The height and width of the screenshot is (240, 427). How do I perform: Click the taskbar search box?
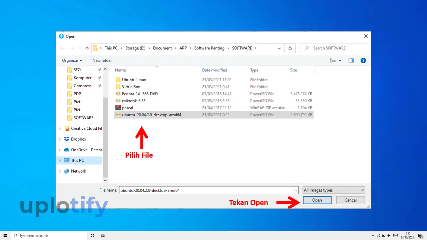click(x=49, y=236)
